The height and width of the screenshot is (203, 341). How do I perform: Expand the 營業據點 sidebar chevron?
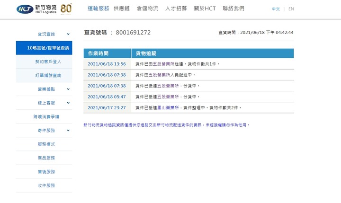pyautogui.click(x=68, y=89)
